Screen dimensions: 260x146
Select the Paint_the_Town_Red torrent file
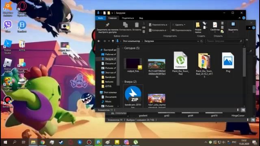coord(180,63)
